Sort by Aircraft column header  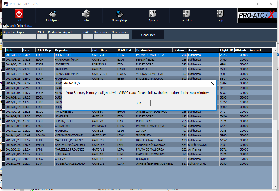point(261,50)
